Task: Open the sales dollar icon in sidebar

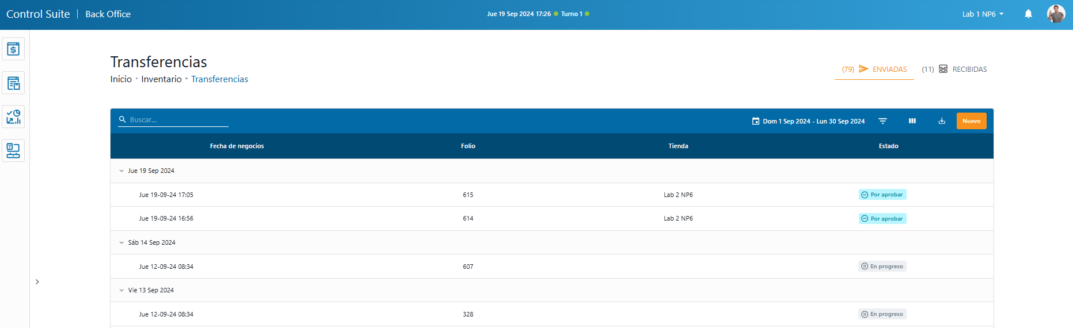Action: coord(13,49)
